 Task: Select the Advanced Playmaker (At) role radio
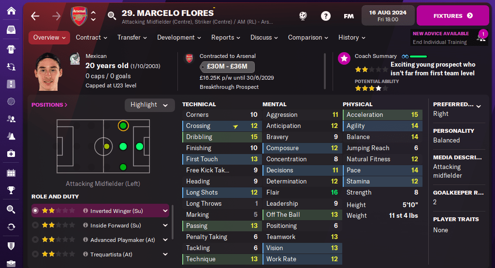pyautogui.click(x=35, y=240)
